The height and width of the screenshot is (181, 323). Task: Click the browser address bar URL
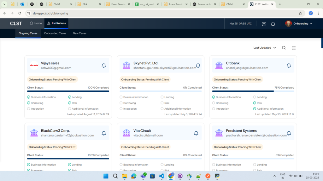tap(50, 13)
